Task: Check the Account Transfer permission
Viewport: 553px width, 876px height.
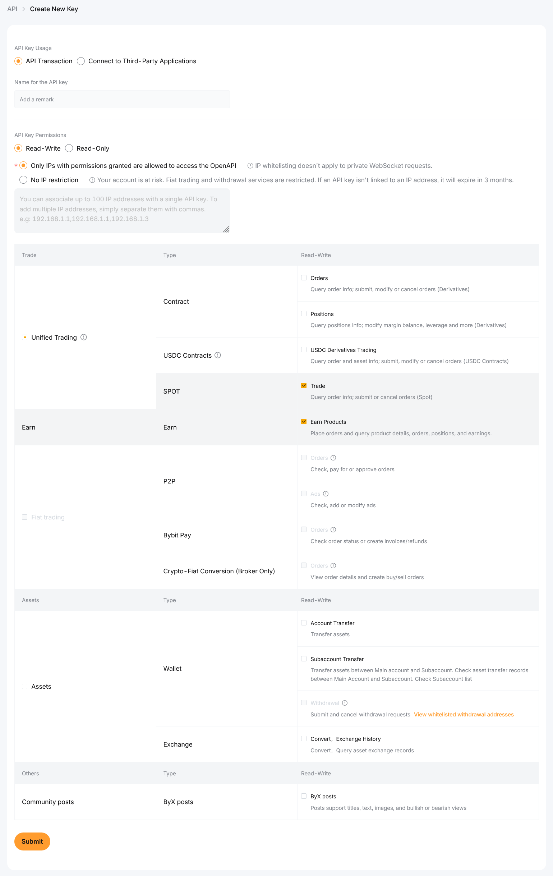Action: (x=304, y=623)
